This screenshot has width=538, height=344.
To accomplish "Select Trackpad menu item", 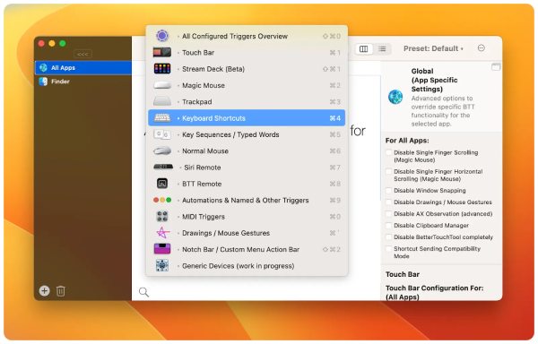I will pyautogui.click(x=247, y=102).
